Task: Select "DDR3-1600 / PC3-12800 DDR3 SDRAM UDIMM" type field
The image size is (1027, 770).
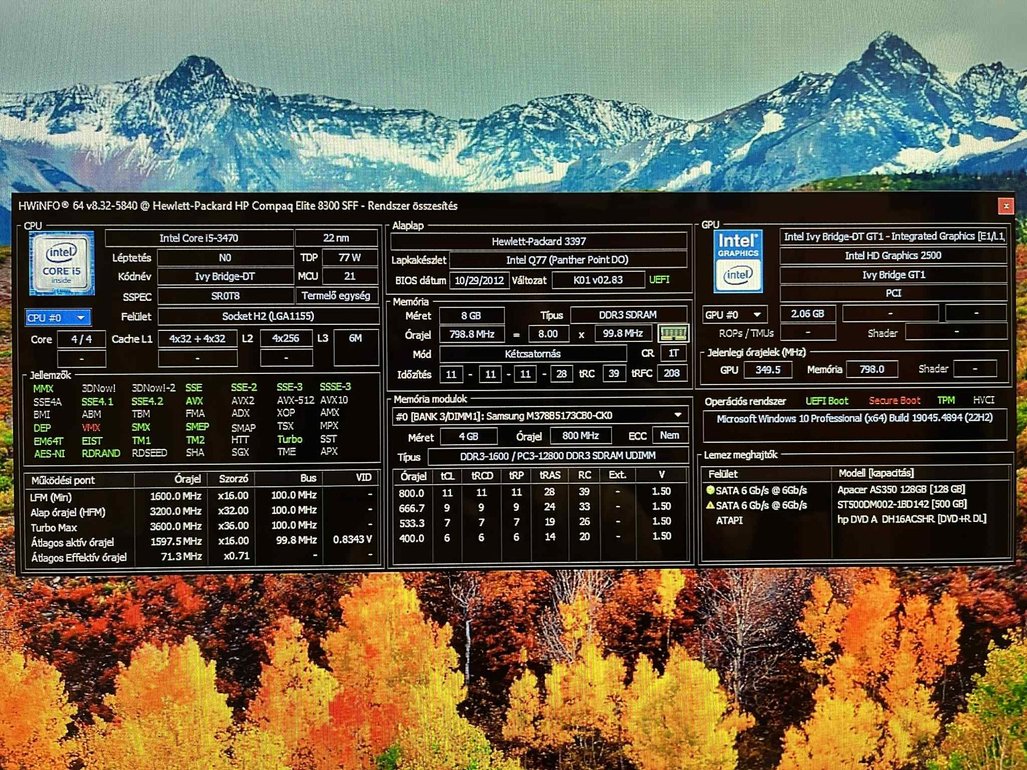Action: [x=558, y=456]
